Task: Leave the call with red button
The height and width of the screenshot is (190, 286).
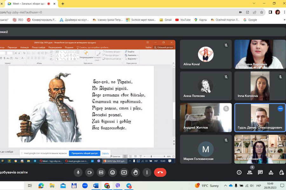Action: (160, 172)
